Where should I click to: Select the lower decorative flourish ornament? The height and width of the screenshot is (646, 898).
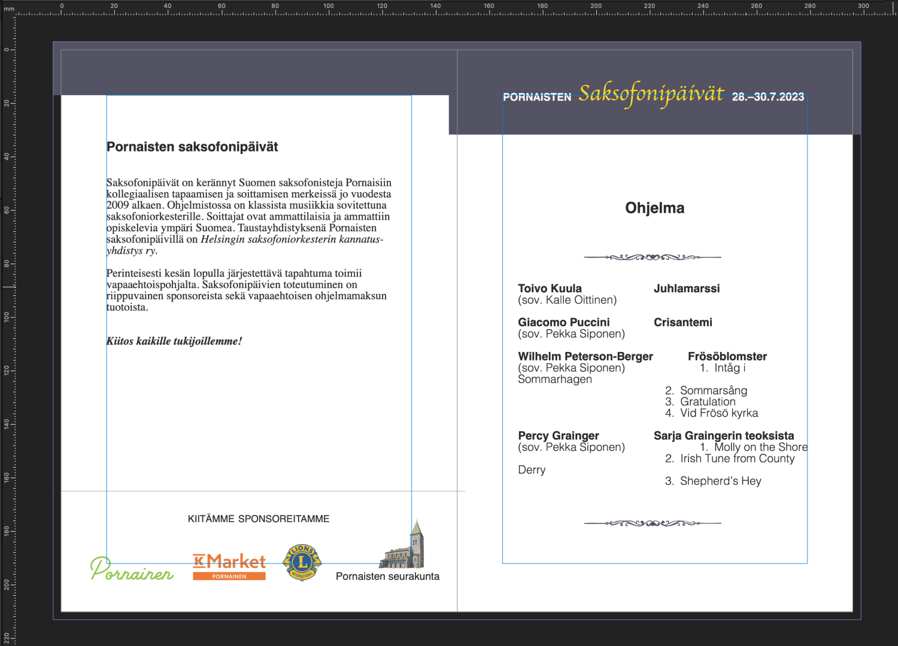[x=653, y=522]
